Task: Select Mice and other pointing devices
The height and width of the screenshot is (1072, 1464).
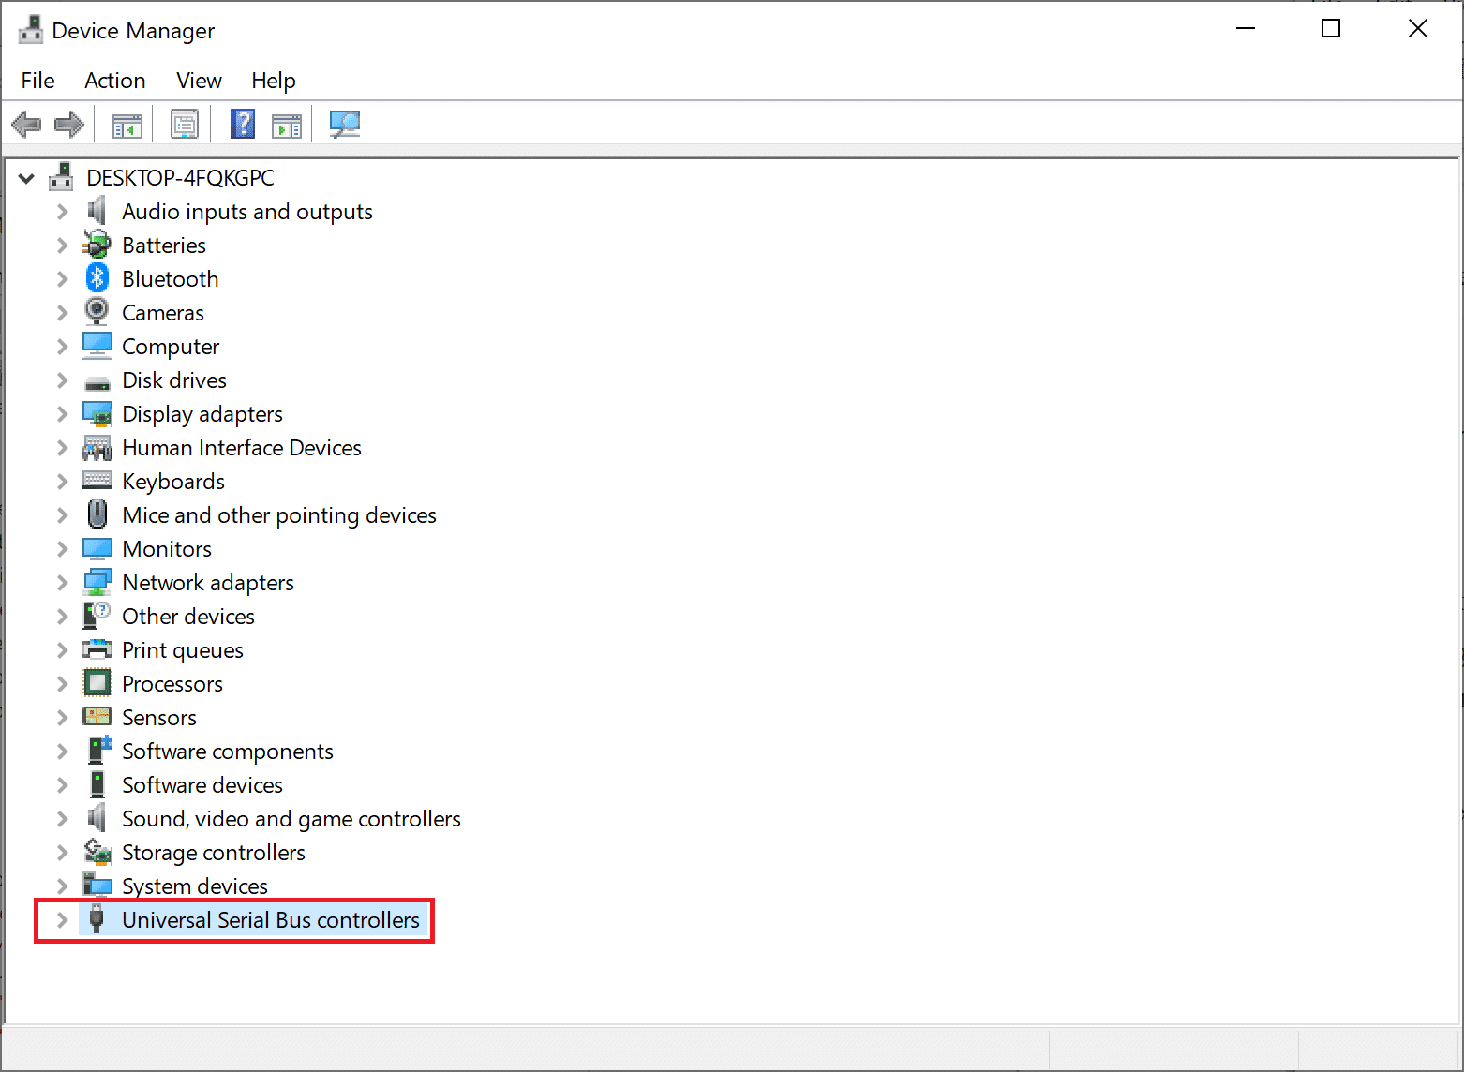Action: [x=278, y=515]
